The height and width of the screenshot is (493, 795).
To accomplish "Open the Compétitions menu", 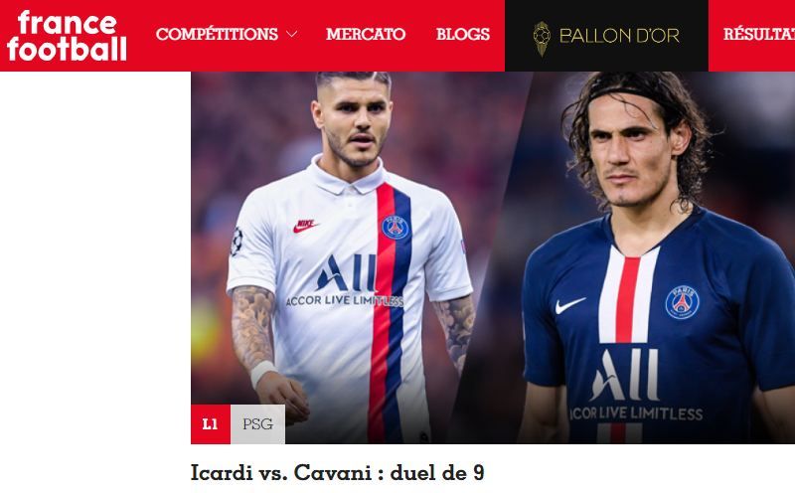I will tap(217, 34).
